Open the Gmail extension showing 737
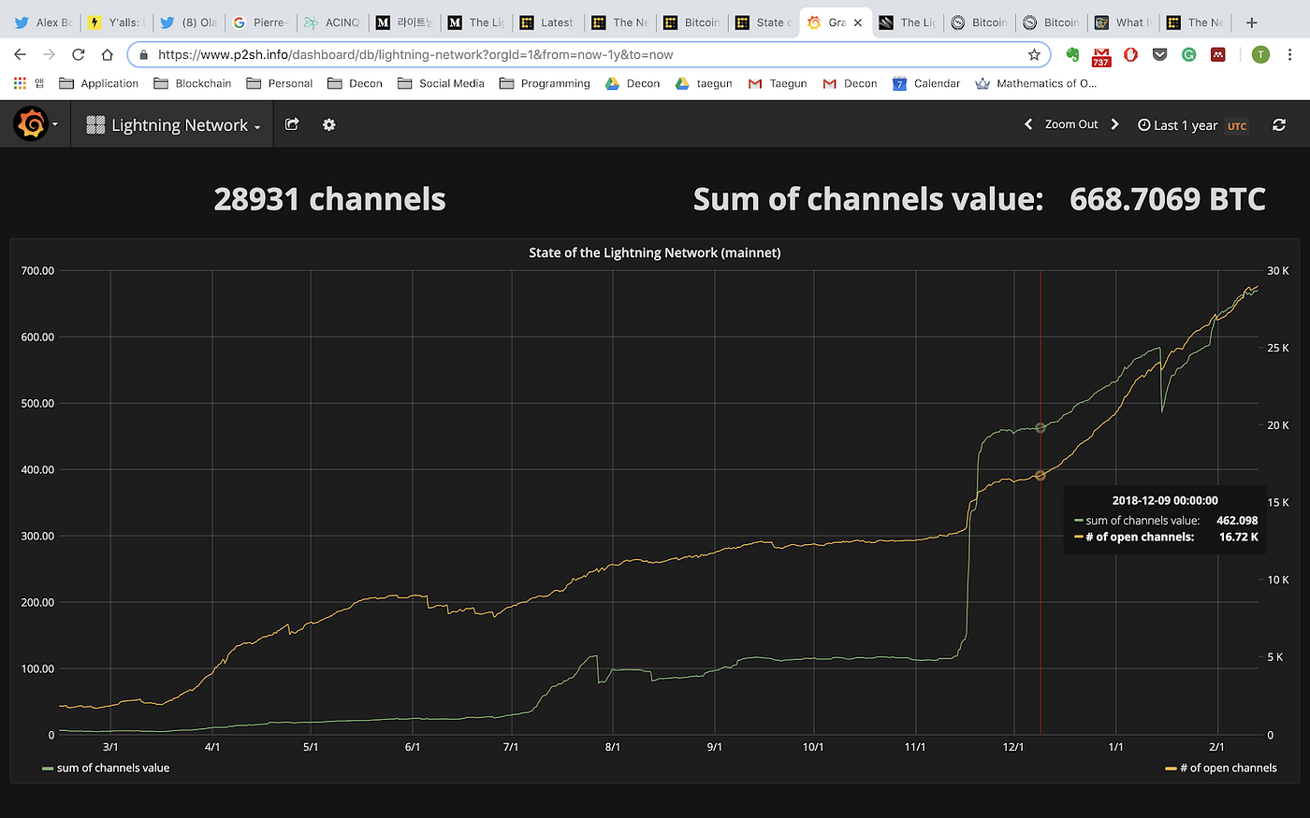 click(1101, 56)
